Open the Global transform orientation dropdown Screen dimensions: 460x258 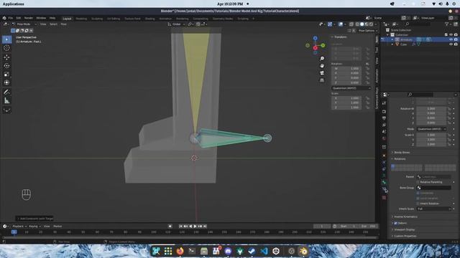tap(176, 24)
